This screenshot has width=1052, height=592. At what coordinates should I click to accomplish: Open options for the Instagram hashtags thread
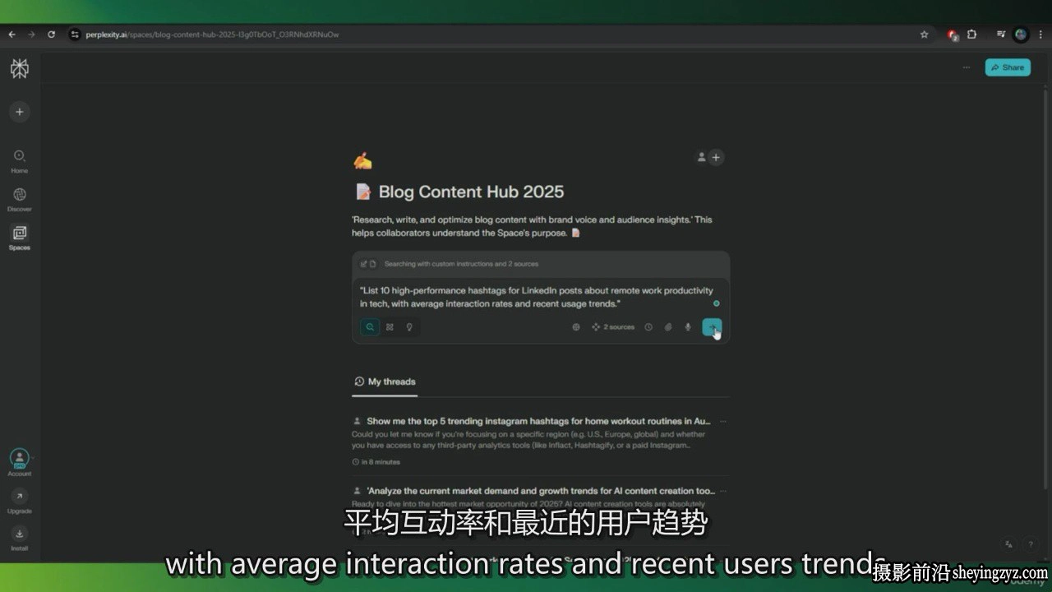point(723,421)
